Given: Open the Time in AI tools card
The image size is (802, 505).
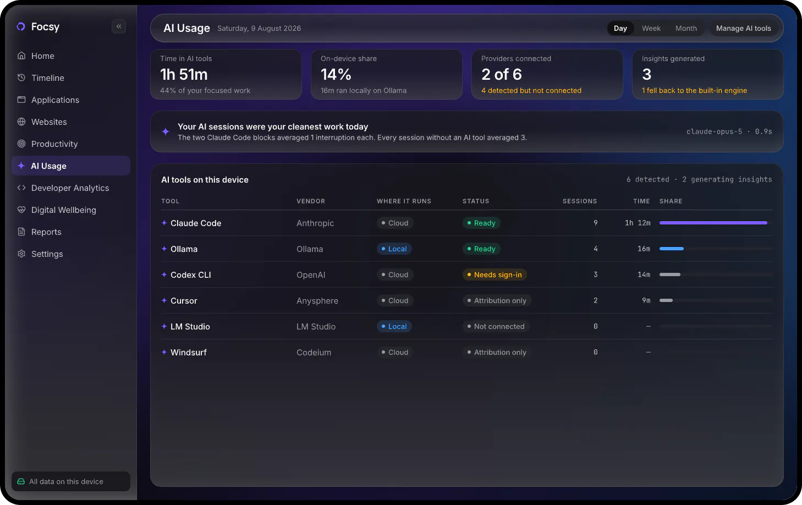Looking at the screenshot, I should coord(226,74).
